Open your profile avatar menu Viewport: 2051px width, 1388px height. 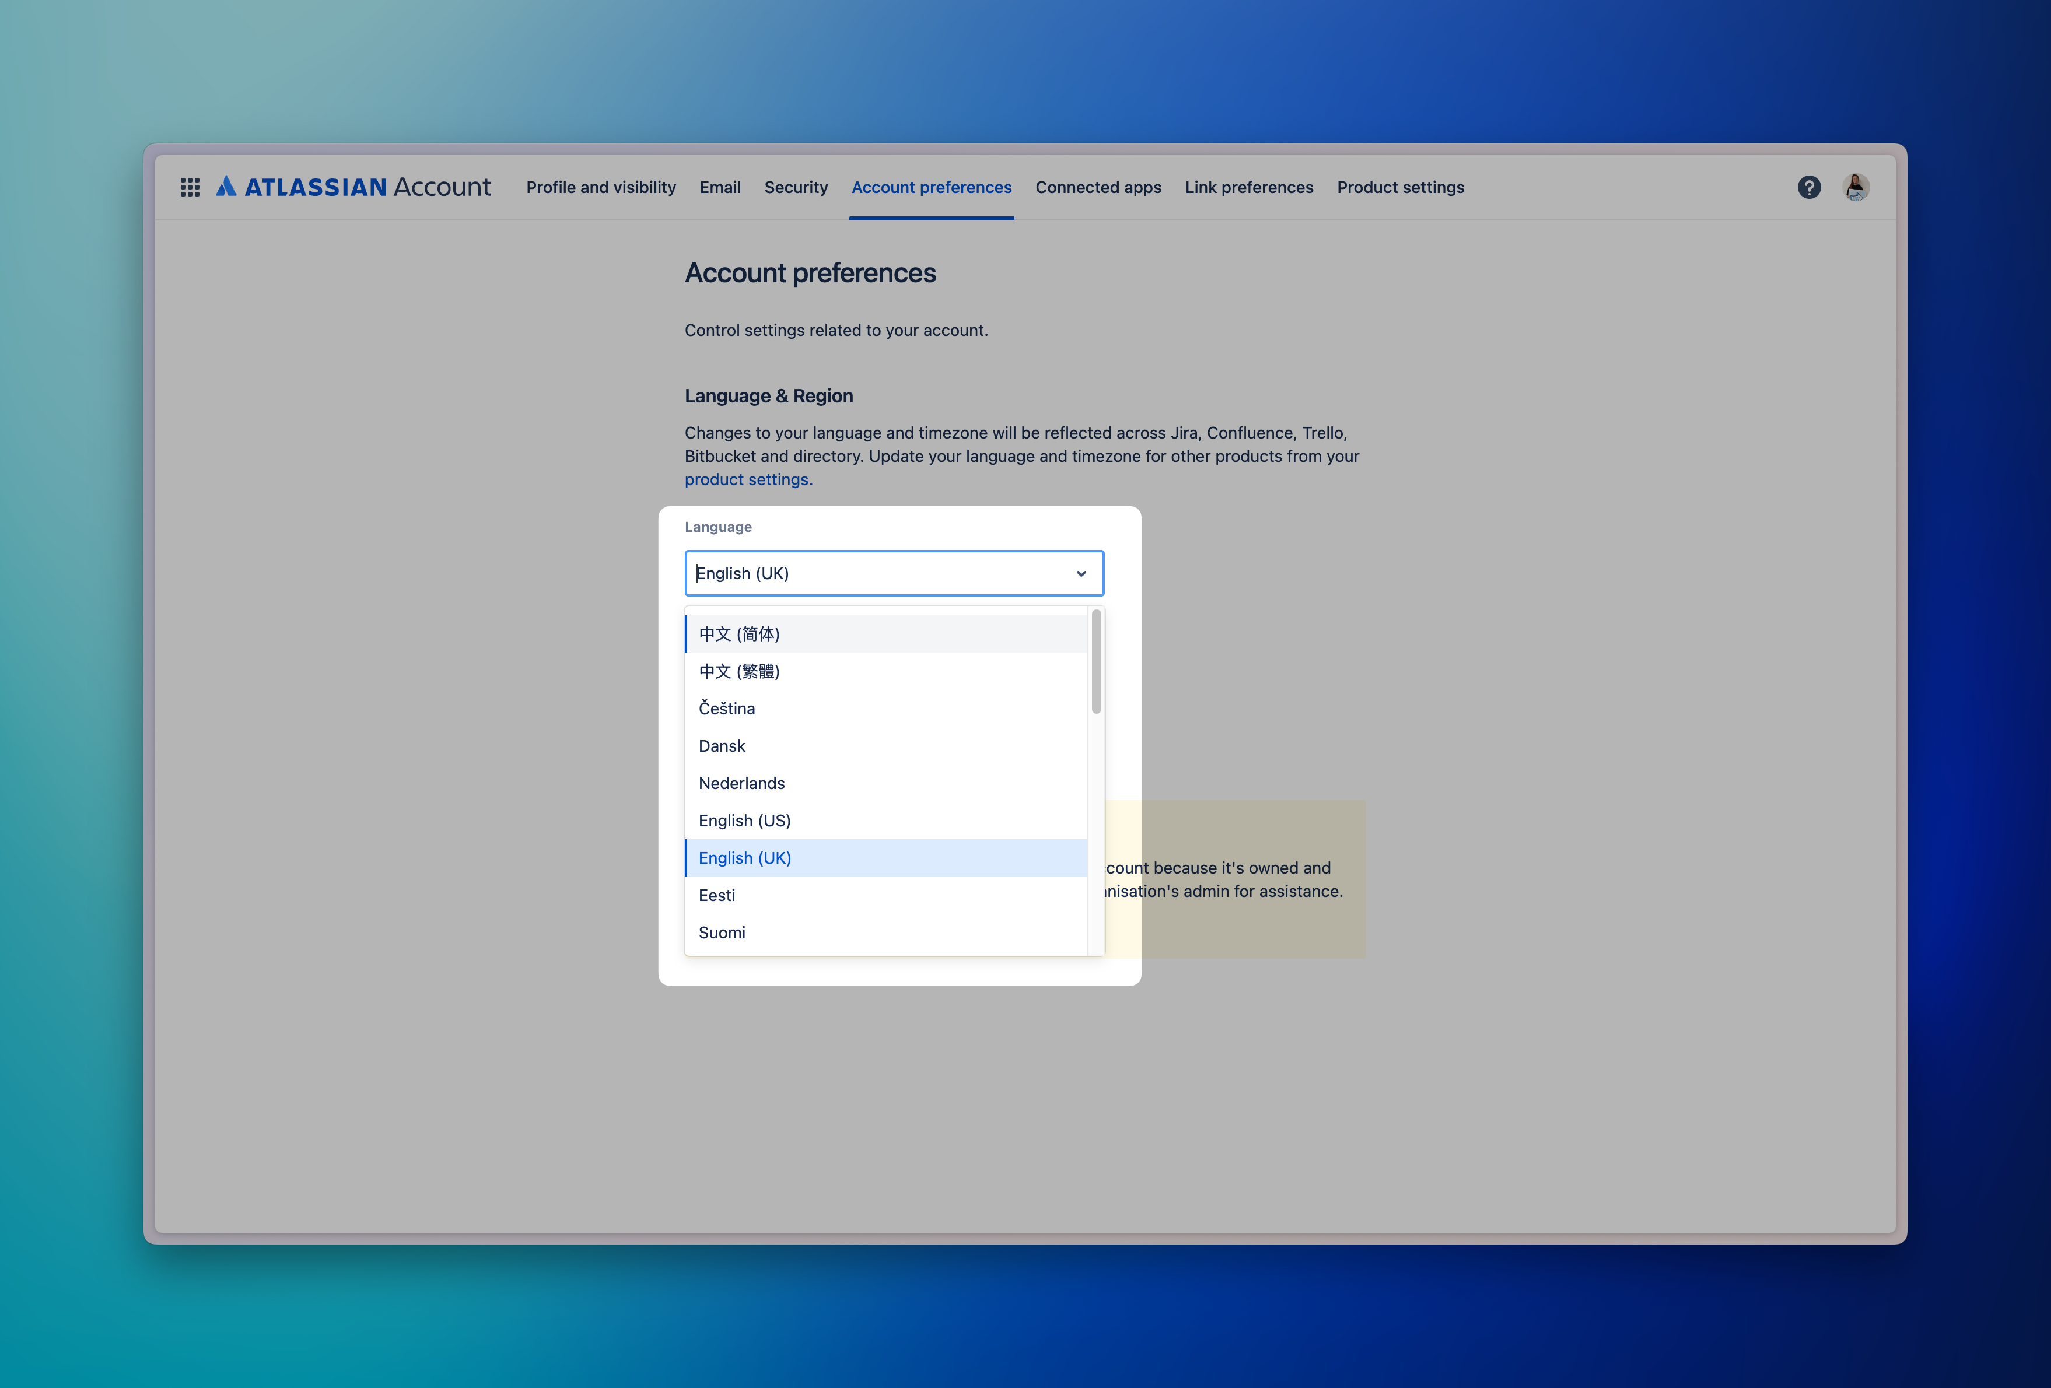tap(1856, 186)
